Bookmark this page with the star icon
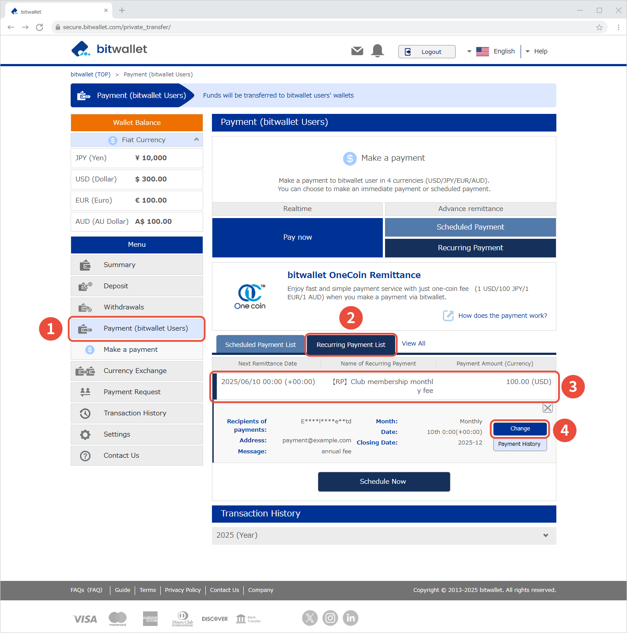The image size is (627, 633). point(599,27)
